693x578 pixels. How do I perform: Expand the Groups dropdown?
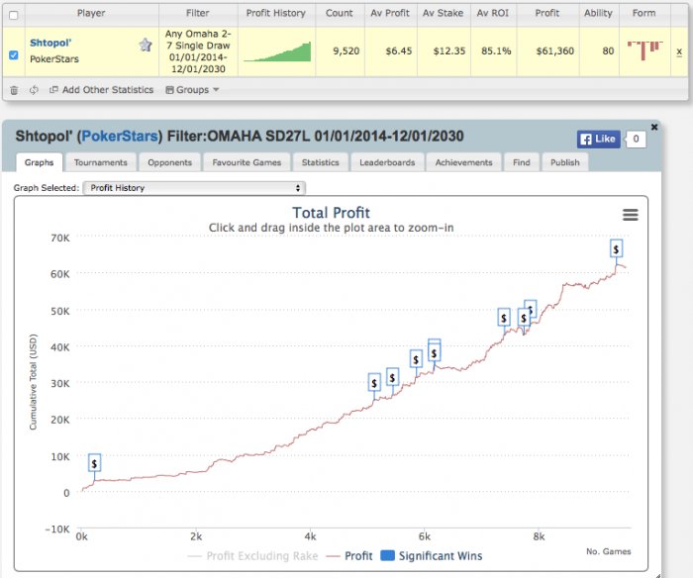(192, 90)
